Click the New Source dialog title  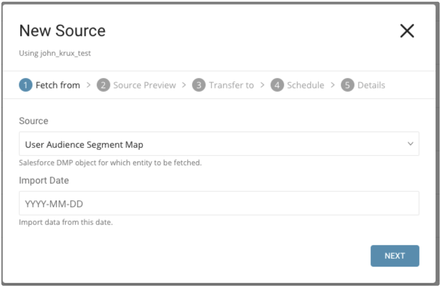[x=62, y=31]
